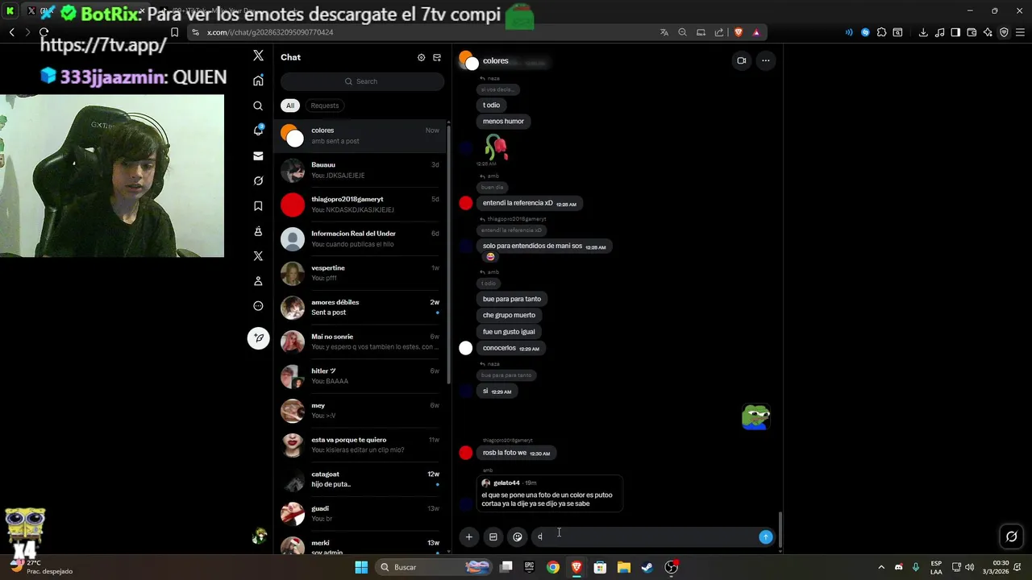The width and height of the screenshot is (1032, 580).
Task: Open Mai no sonríe conversation
Action: pyautogui.click(x=360, y=342)
